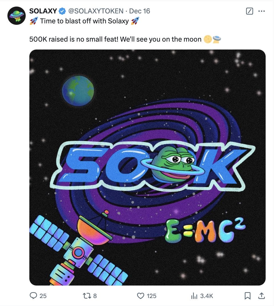This screenshot has width=275, height=306.
Task: Click the share upload-arrow icon
Action: (261, 296)
